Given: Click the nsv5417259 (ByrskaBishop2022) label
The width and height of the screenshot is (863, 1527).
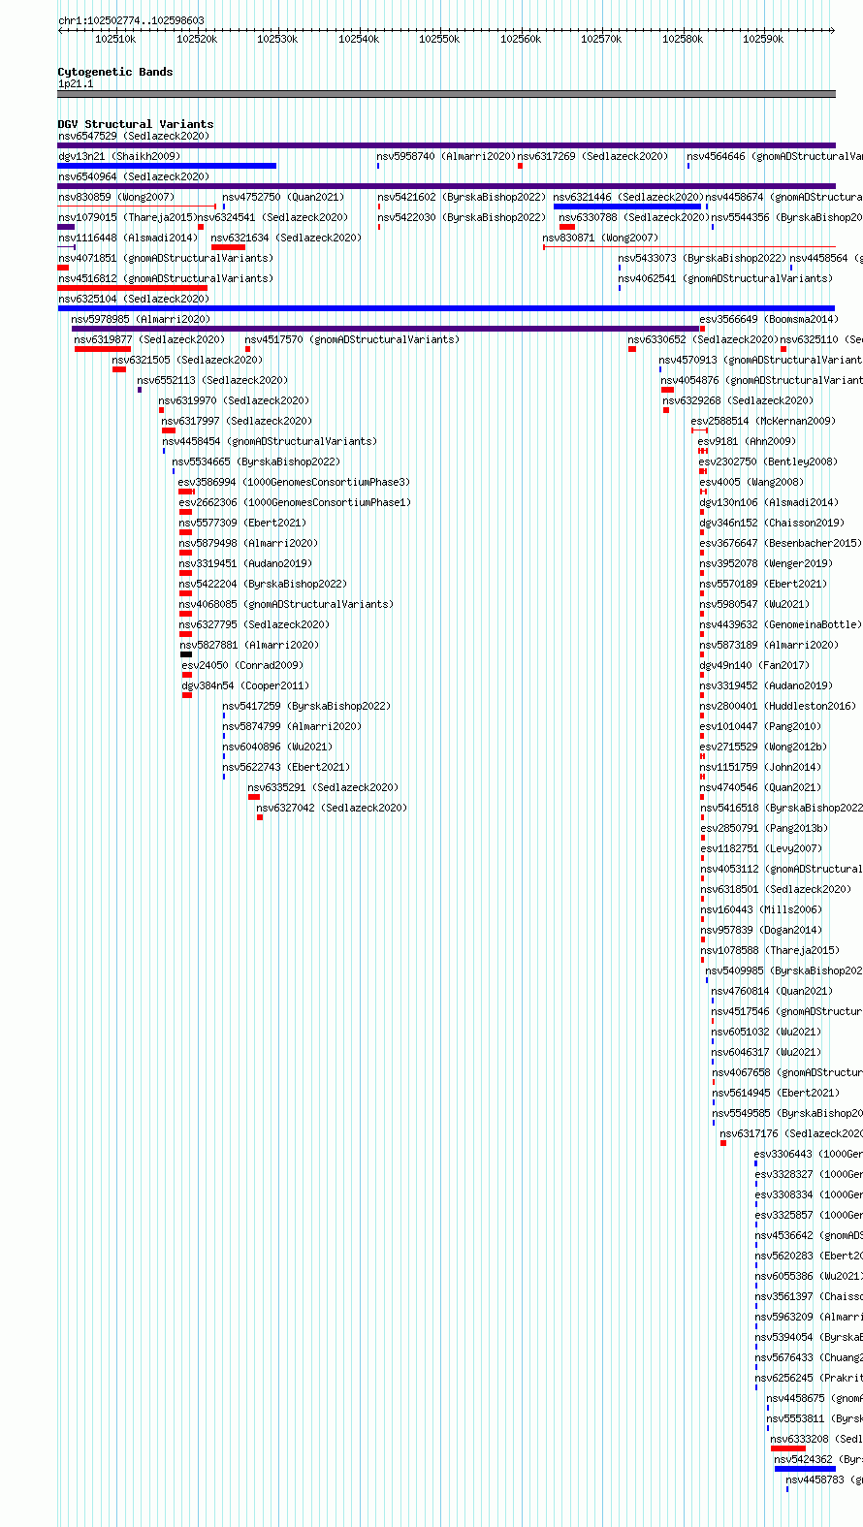Looking at the screenshot, I should (x=306, y=706).
